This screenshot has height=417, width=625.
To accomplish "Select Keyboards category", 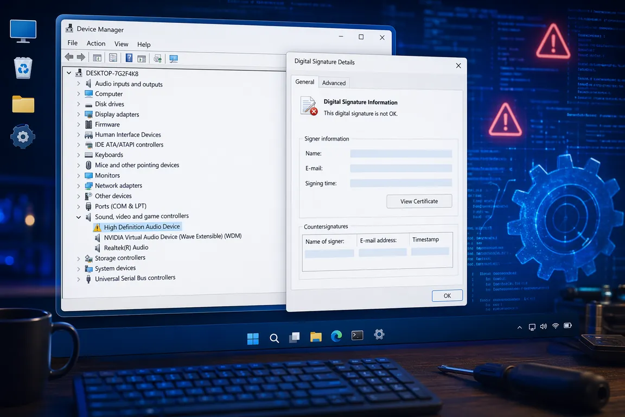I will coord(109,155).
